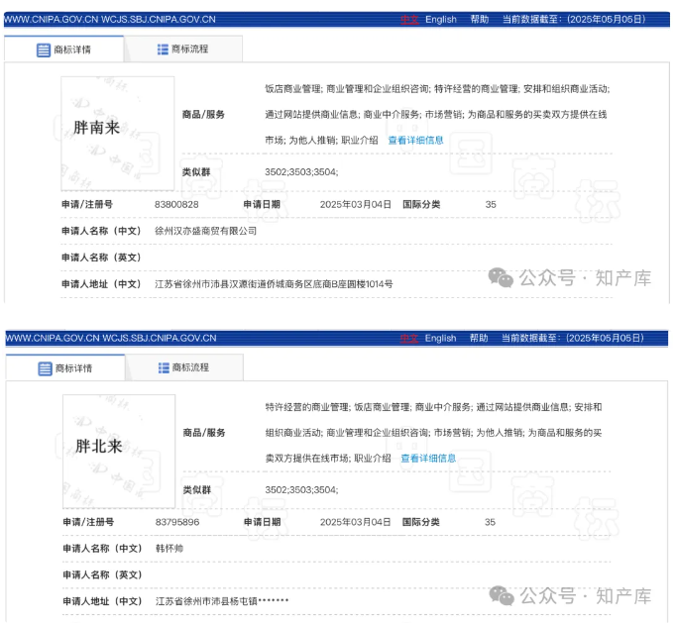Click WWW.CNIPA.GOV.CN address above 胖南来 record
676x623 pixels.
[50, 19]
